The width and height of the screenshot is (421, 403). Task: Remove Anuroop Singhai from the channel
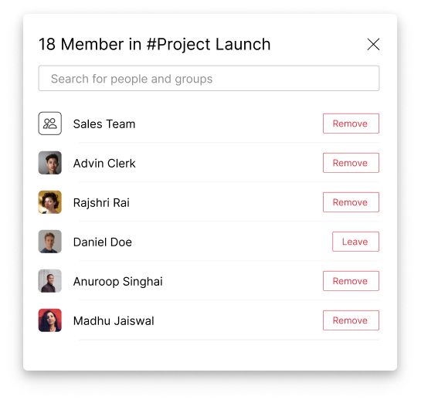(x=351, y=281)
